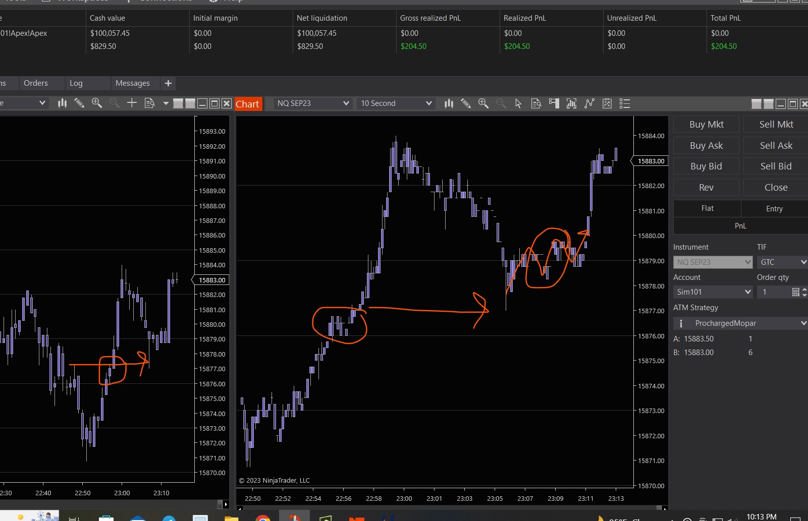Screen dimensions: 808x521
Task: Switch to the Orders tab
Action: tap(36, 83)
